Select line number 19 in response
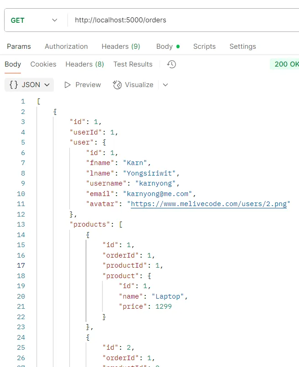Viewport: 299px width, 367px height. (x=23, y=286)
